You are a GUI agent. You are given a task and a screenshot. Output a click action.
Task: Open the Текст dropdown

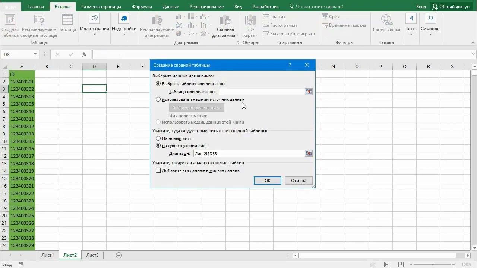pos(411,25)
